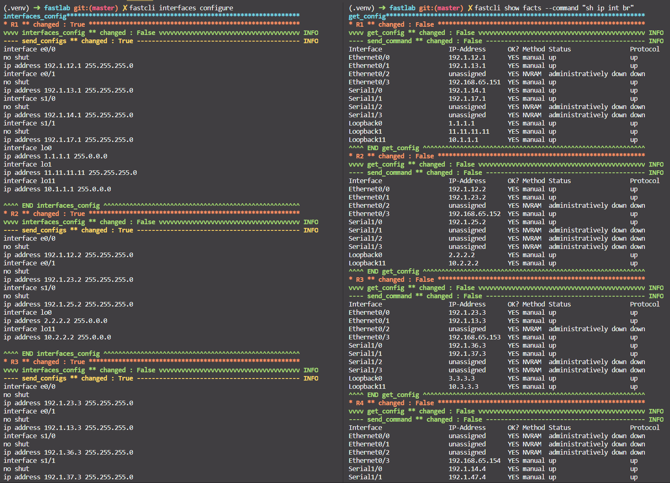The height and width of the screenshot is (483, 670).
Task: Select '* R1 ** changed : False' line
Action: click(497, 24)
